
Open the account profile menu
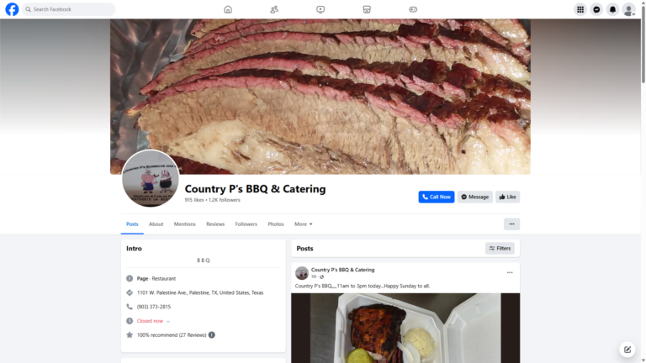pyautogui.click(x=628, y=9)
